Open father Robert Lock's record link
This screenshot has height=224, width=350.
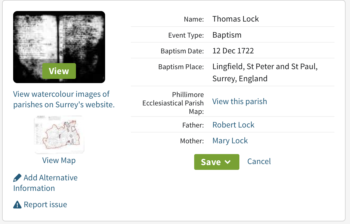pos(233,125)
